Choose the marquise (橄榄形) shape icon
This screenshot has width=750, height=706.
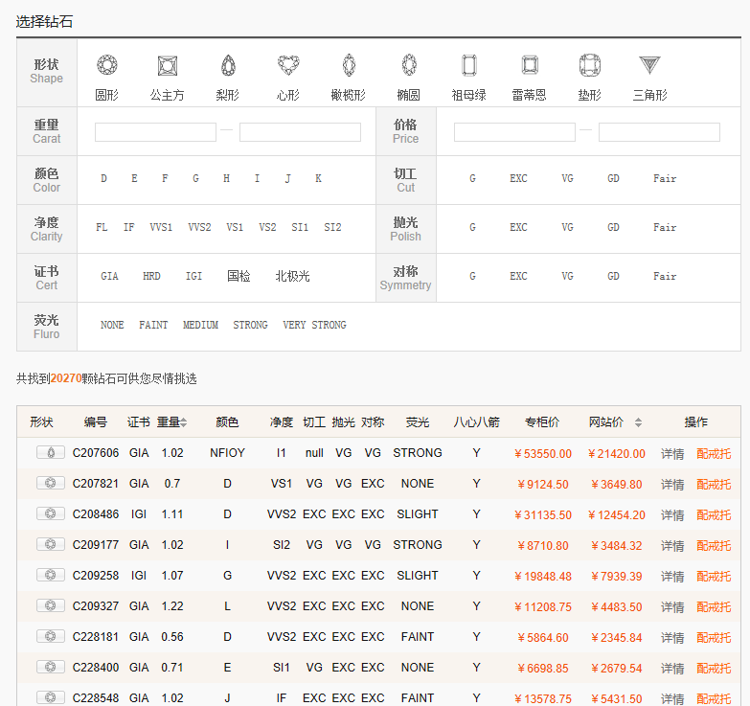(x=349, y=66)
